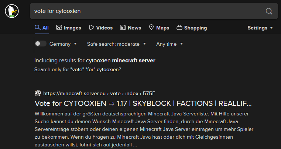The height and width of the screenshot is (149, 281).
Task: Switch to the Shopping tab
Action: [192, 28]
